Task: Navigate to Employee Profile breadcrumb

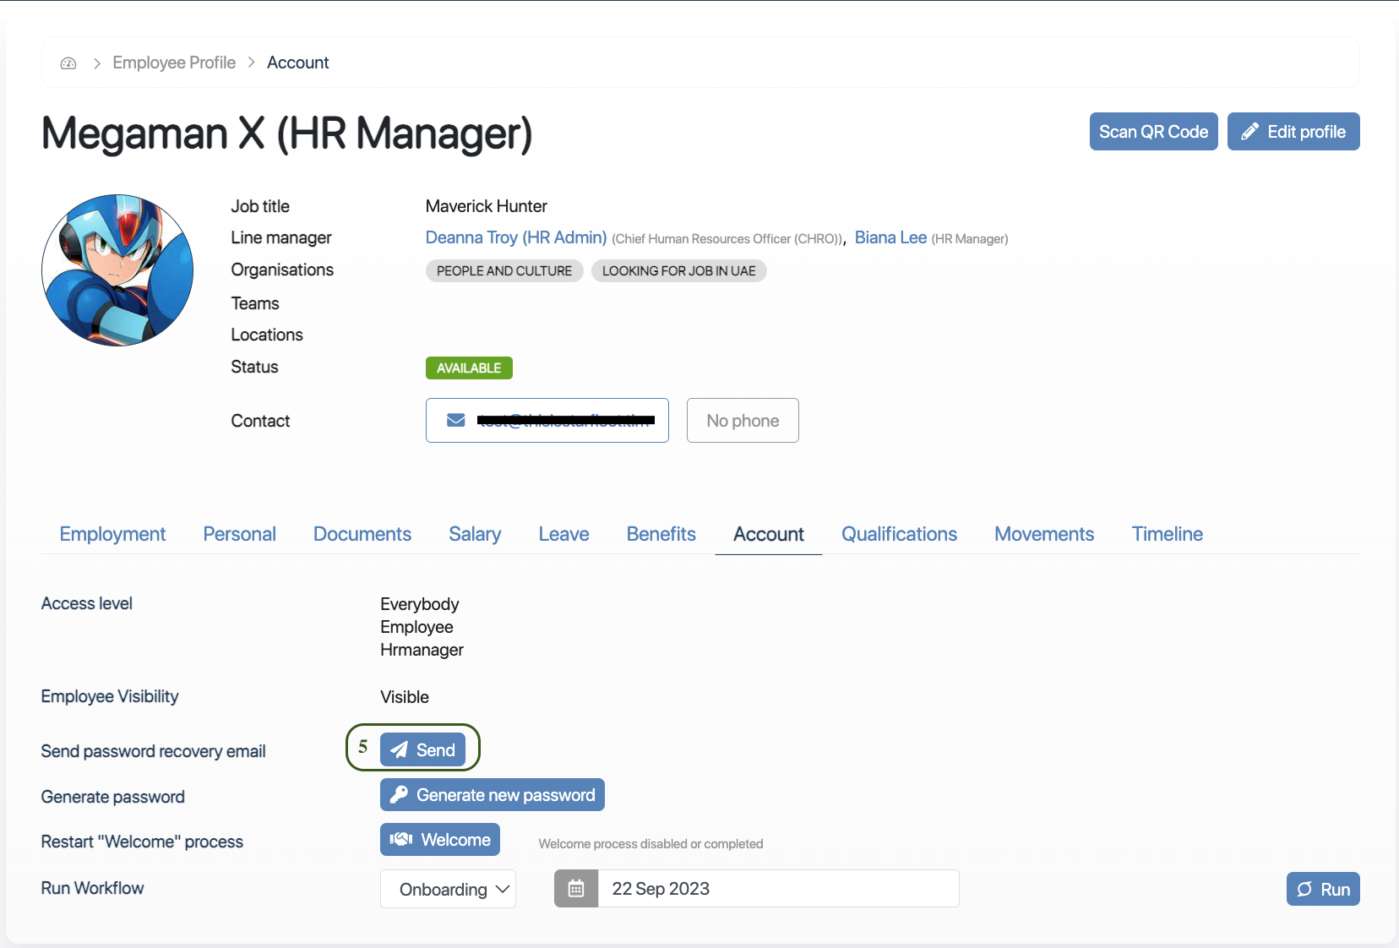Action: (x=174, y=63)
